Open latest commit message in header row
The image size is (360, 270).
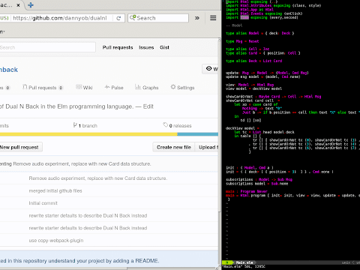[82, 164]
